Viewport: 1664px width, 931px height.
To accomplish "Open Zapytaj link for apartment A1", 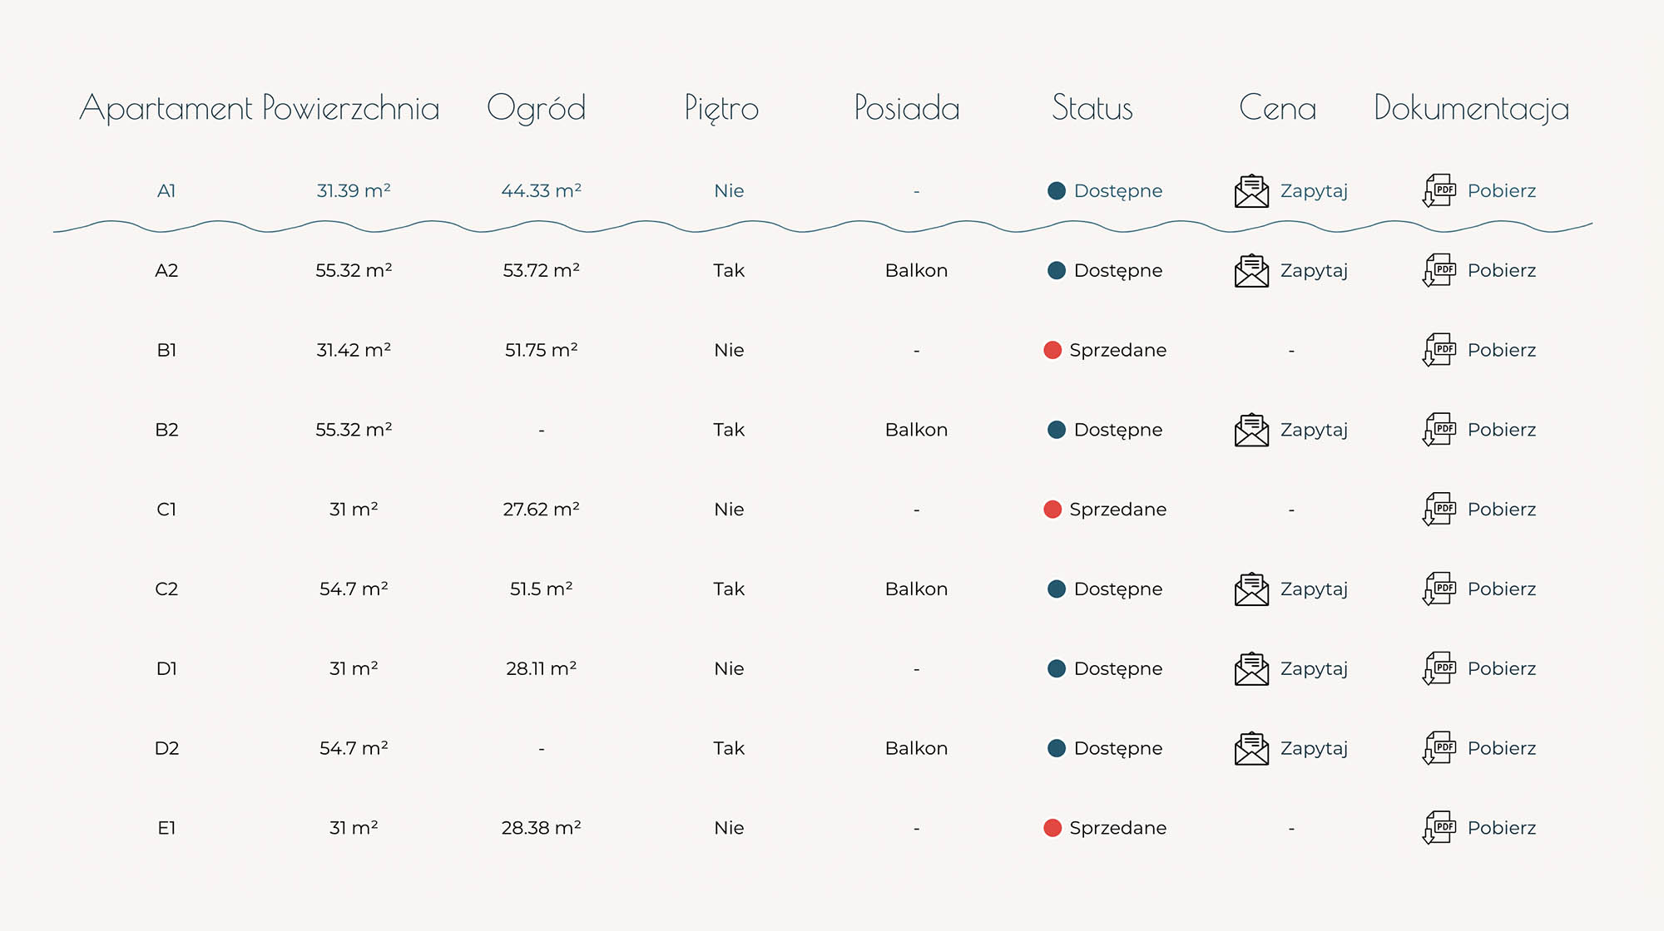I will [x=1314, y=192].
